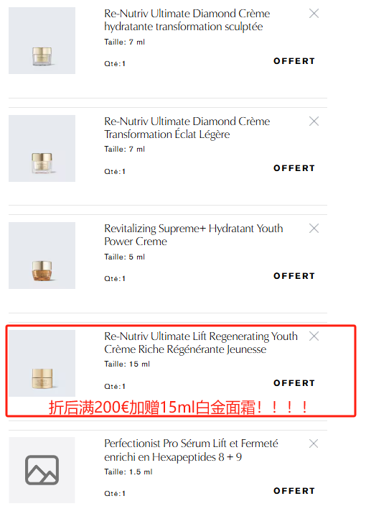Remove Perfectionist Pro Sérum Lift item
Screen dimensions: 366x524
pyautogui.click(x=314, y=443)
